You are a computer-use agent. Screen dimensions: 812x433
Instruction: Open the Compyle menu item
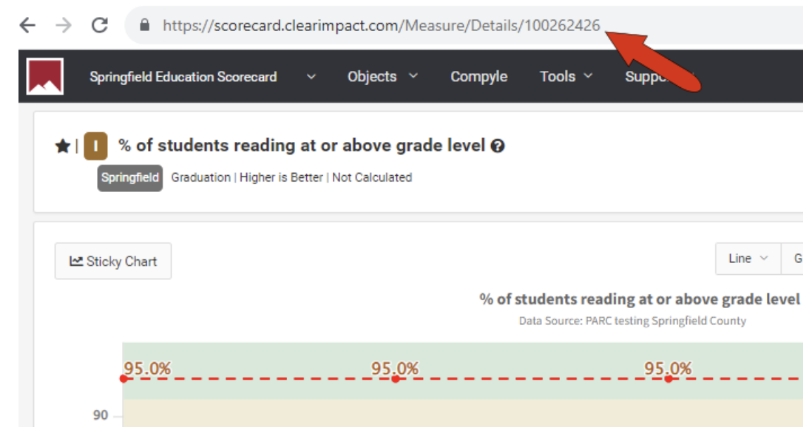coord(478,77)
